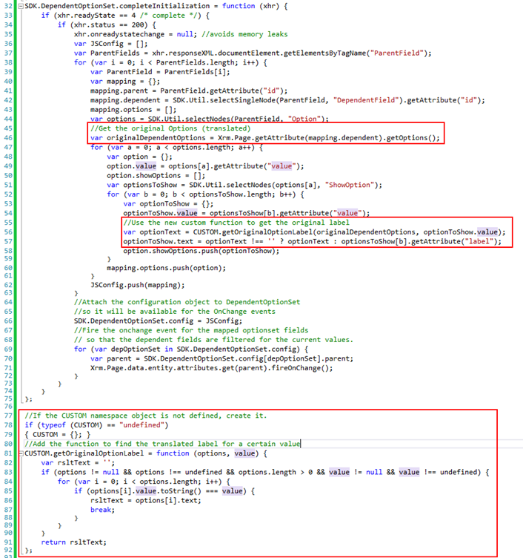This screenshot has height=558, width=523.
Task: Click 'return rsltText' statement
Action: [73, 542]
